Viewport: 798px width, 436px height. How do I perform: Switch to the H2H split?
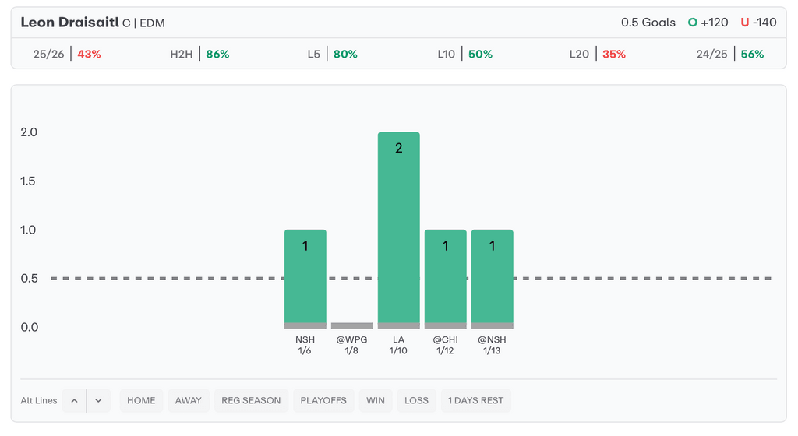pyautogui.click(x=199, y=54)
